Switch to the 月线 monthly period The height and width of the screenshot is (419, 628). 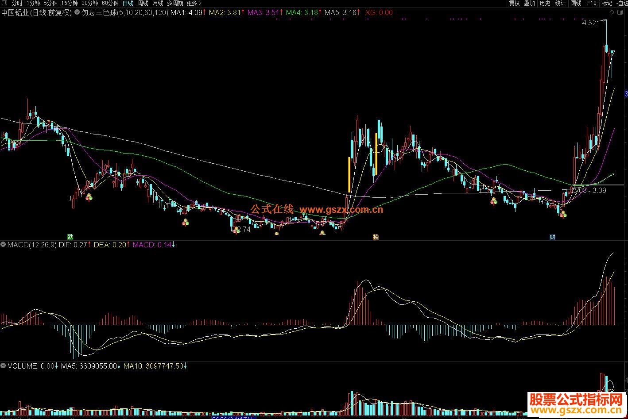click(x=158, y=3)
